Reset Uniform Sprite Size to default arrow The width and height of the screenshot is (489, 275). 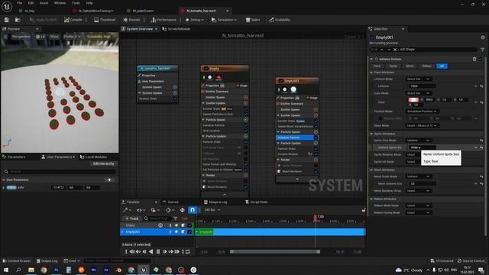coord(481,147)
